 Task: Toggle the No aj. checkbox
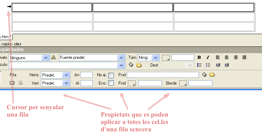click(x=111, y=76)
